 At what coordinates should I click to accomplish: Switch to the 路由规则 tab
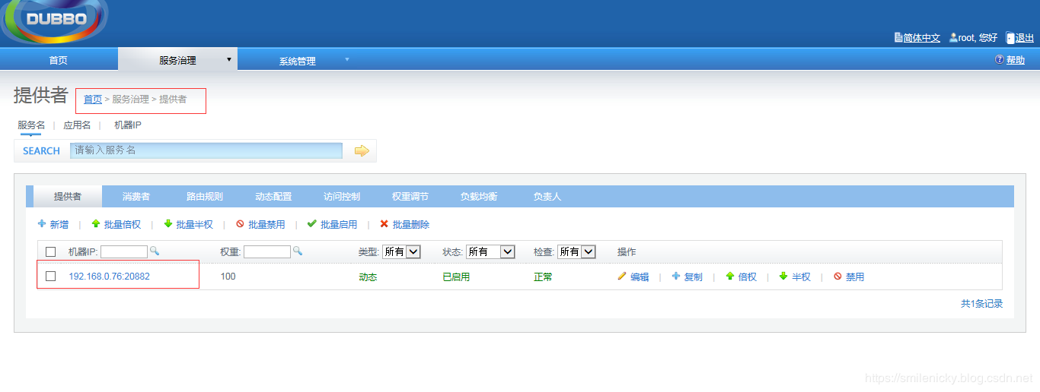pyautogui.click(x=205, y=197)
